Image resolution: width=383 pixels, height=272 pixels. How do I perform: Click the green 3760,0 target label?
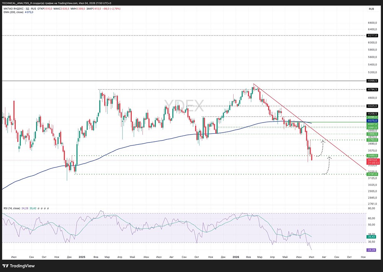click(373, 140)
